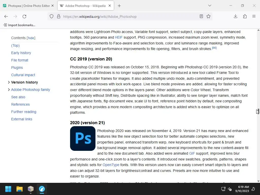Viewport: 260px width, 195px height.
Task: Open File Explorer from taskbar
Action: pos(19,189)
